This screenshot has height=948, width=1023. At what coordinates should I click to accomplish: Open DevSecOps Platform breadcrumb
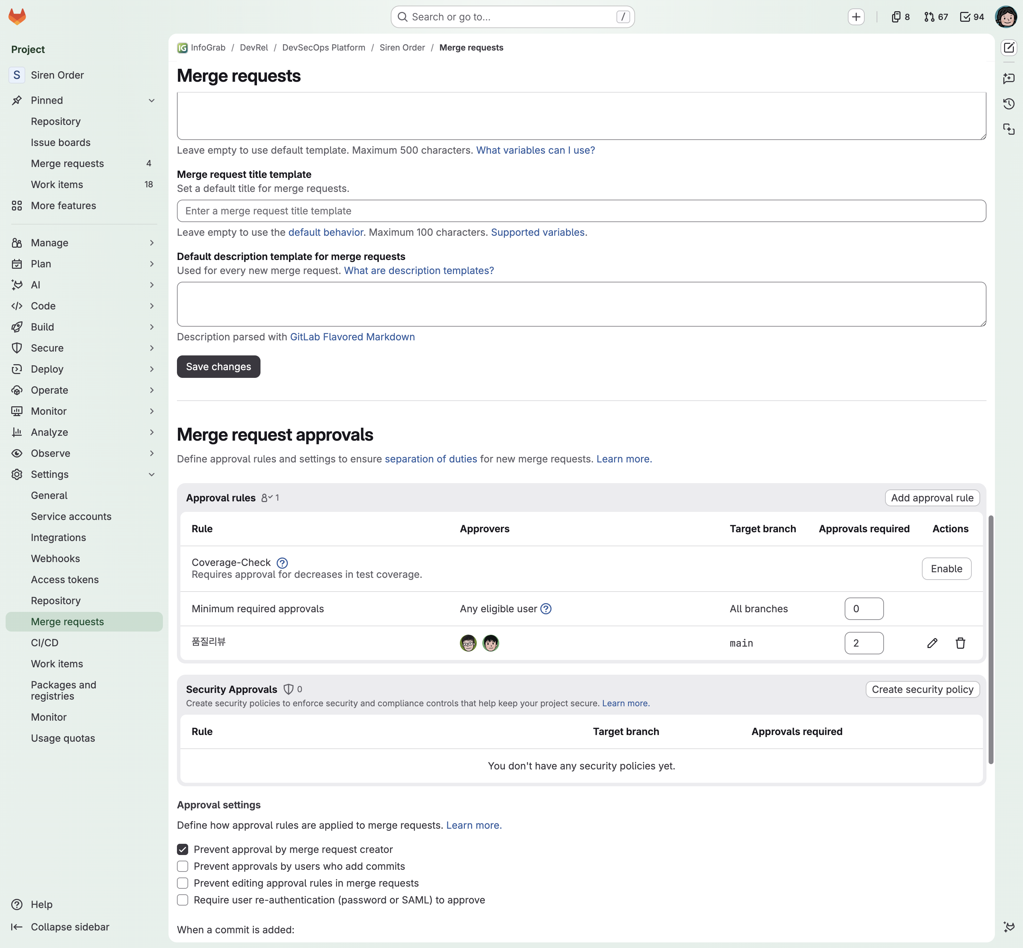tap(323, 48)
